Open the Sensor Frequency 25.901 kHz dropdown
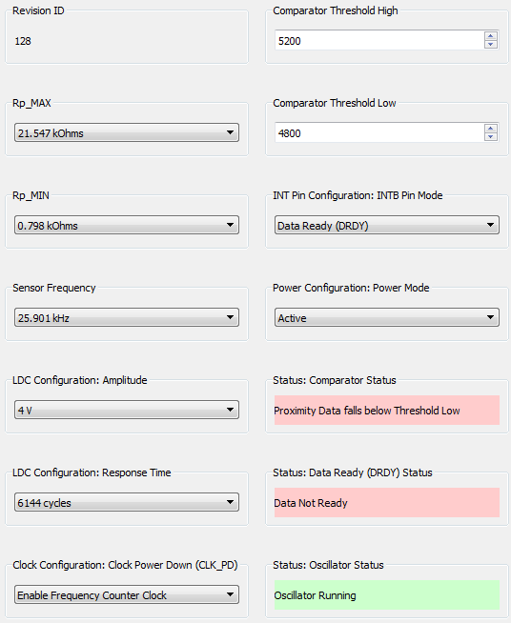The height and width of the screenshot is (623, 511). coord(127,317)
